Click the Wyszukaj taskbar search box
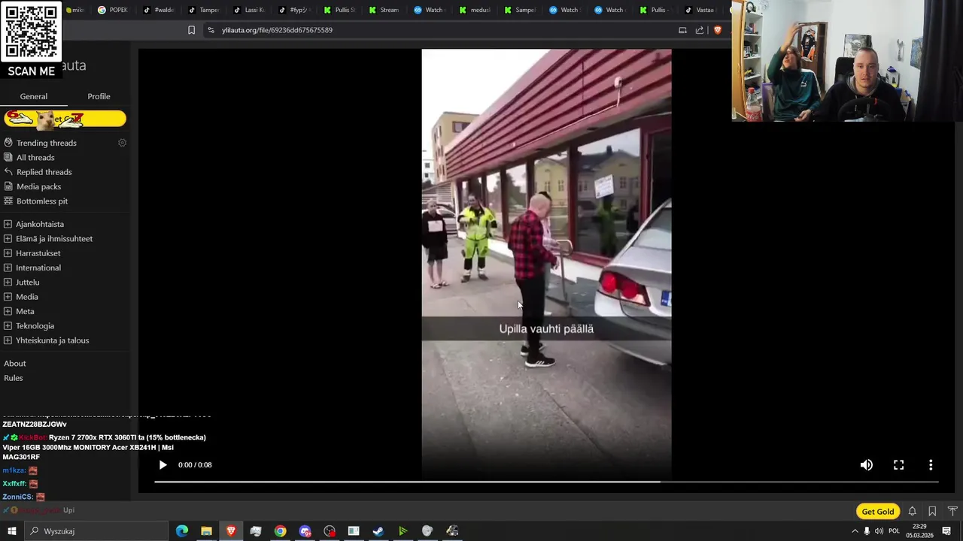The width and height of the screenshot is (963, 541). pyautogui.click(x=96, y=531)
